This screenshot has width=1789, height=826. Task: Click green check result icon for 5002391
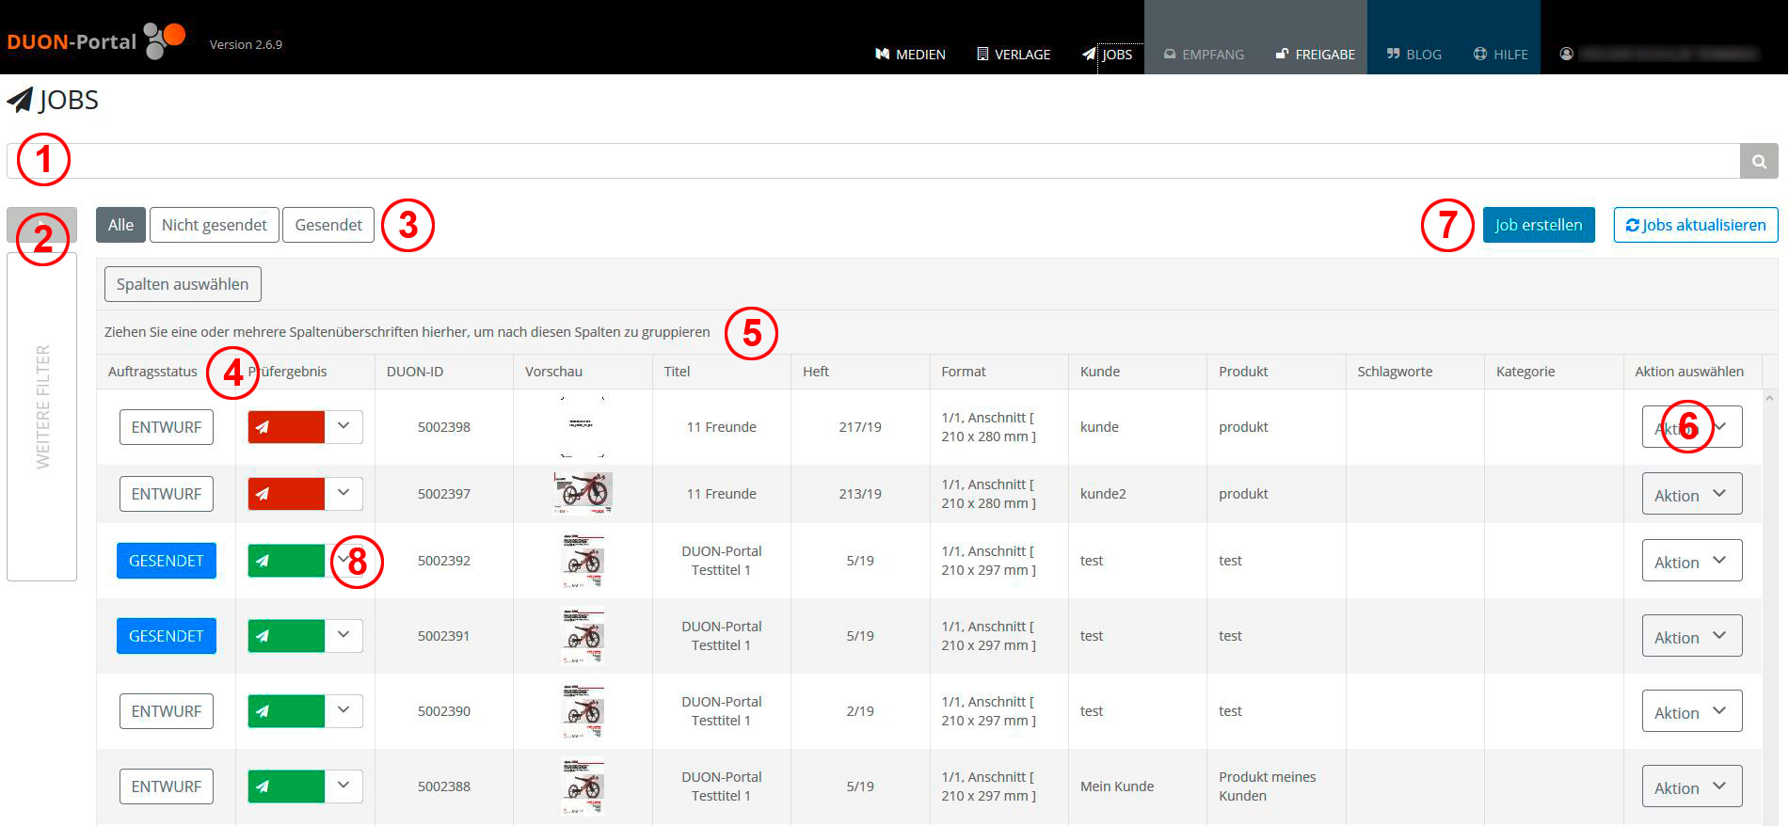coord(286,636)
